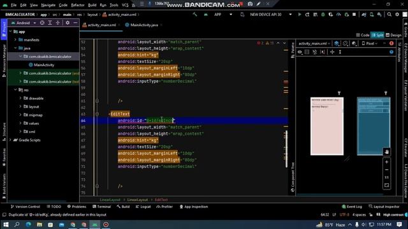Toggle the Palette side panel
The height and width of the screenshot is (229, 408).
pos(293,50)
